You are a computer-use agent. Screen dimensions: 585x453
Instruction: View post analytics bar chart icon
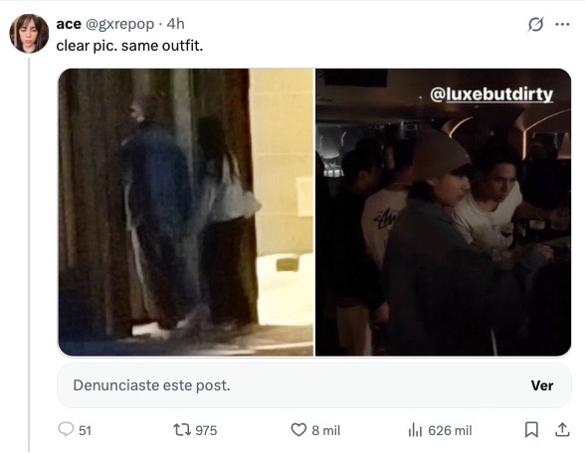[x=415, y=430]
